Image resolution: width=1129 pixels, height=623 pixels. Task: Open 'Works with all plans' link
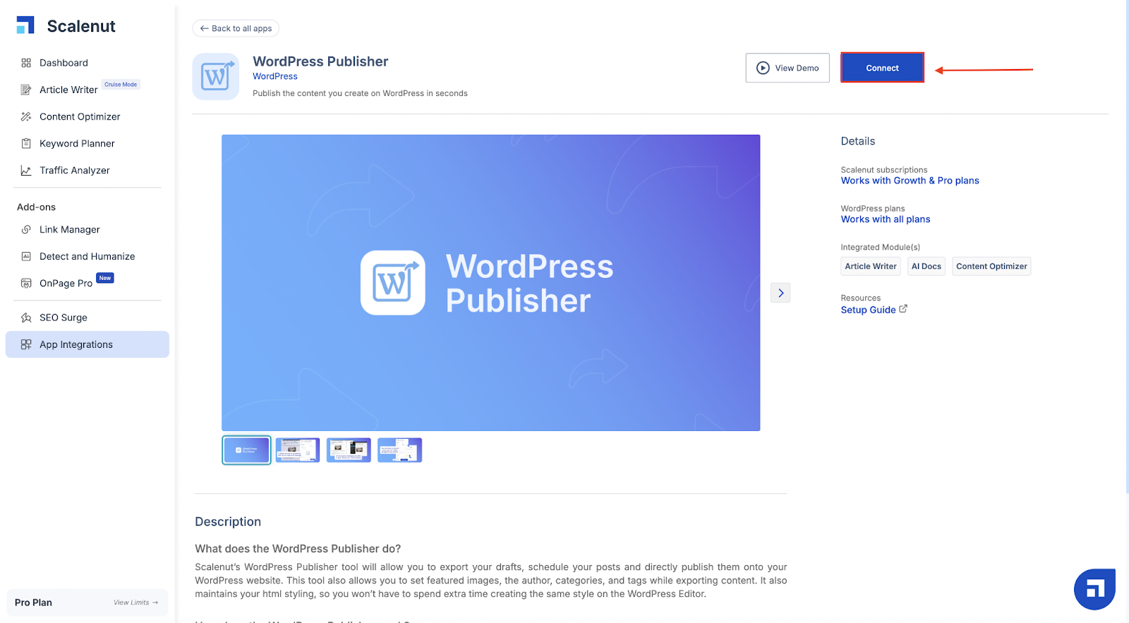click(x=886, y=219)
